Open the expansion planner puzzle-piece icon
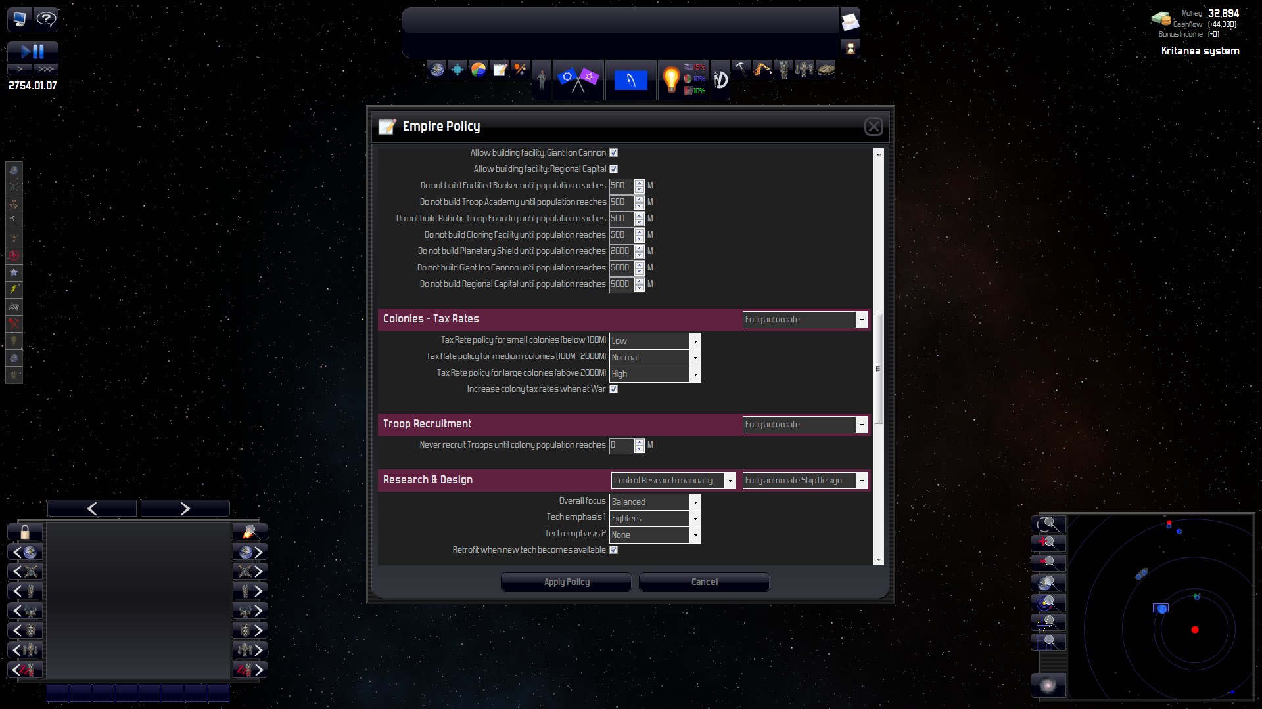The width and height of the screenshot is (1262, 709). (457, 70)
